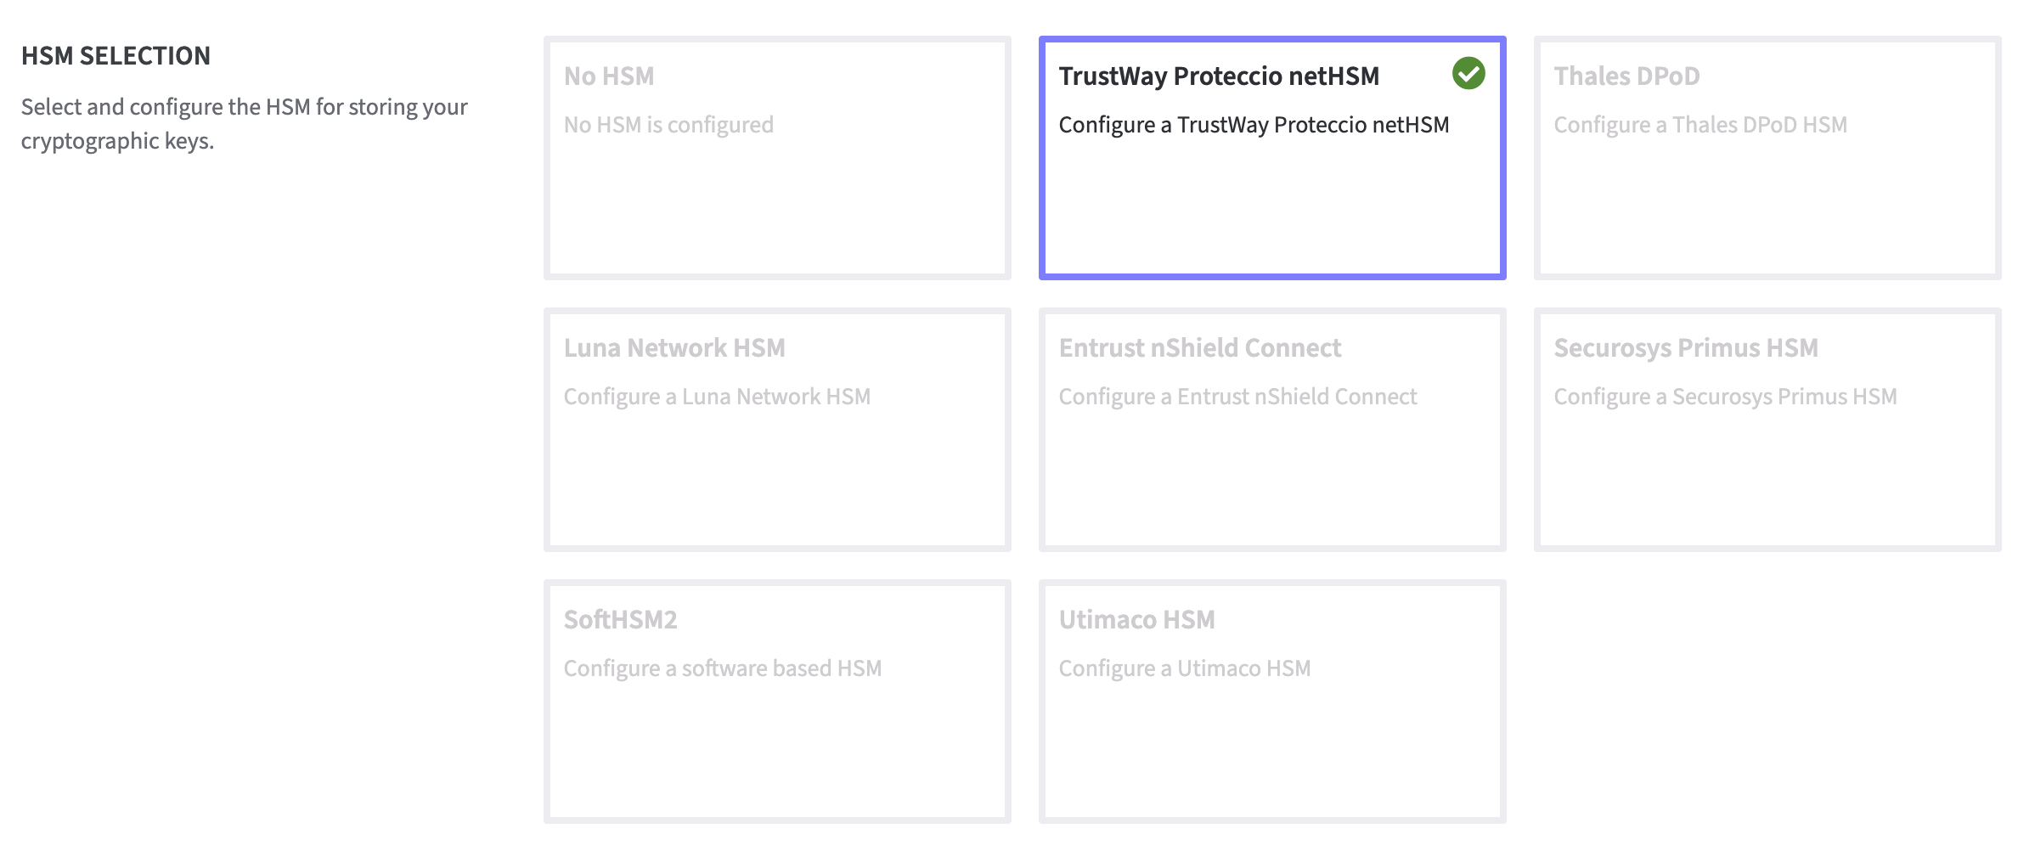
Task: Click the HSM SELECTION heading
Action: [x=116, y=56]
